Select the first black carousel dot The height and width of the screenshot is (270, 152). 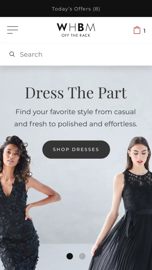[70, 256]
